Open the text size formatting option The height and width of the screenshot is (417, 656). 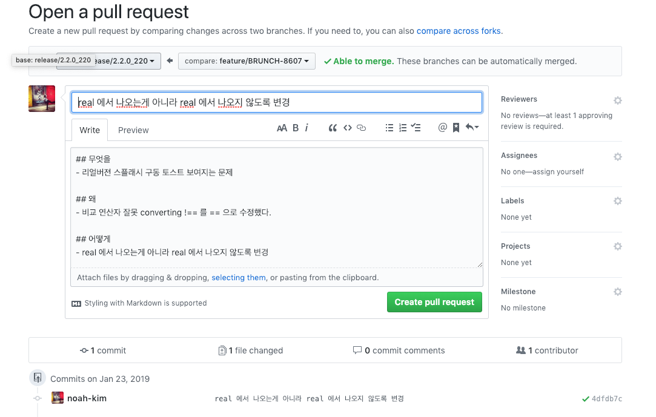click(282, 127)
